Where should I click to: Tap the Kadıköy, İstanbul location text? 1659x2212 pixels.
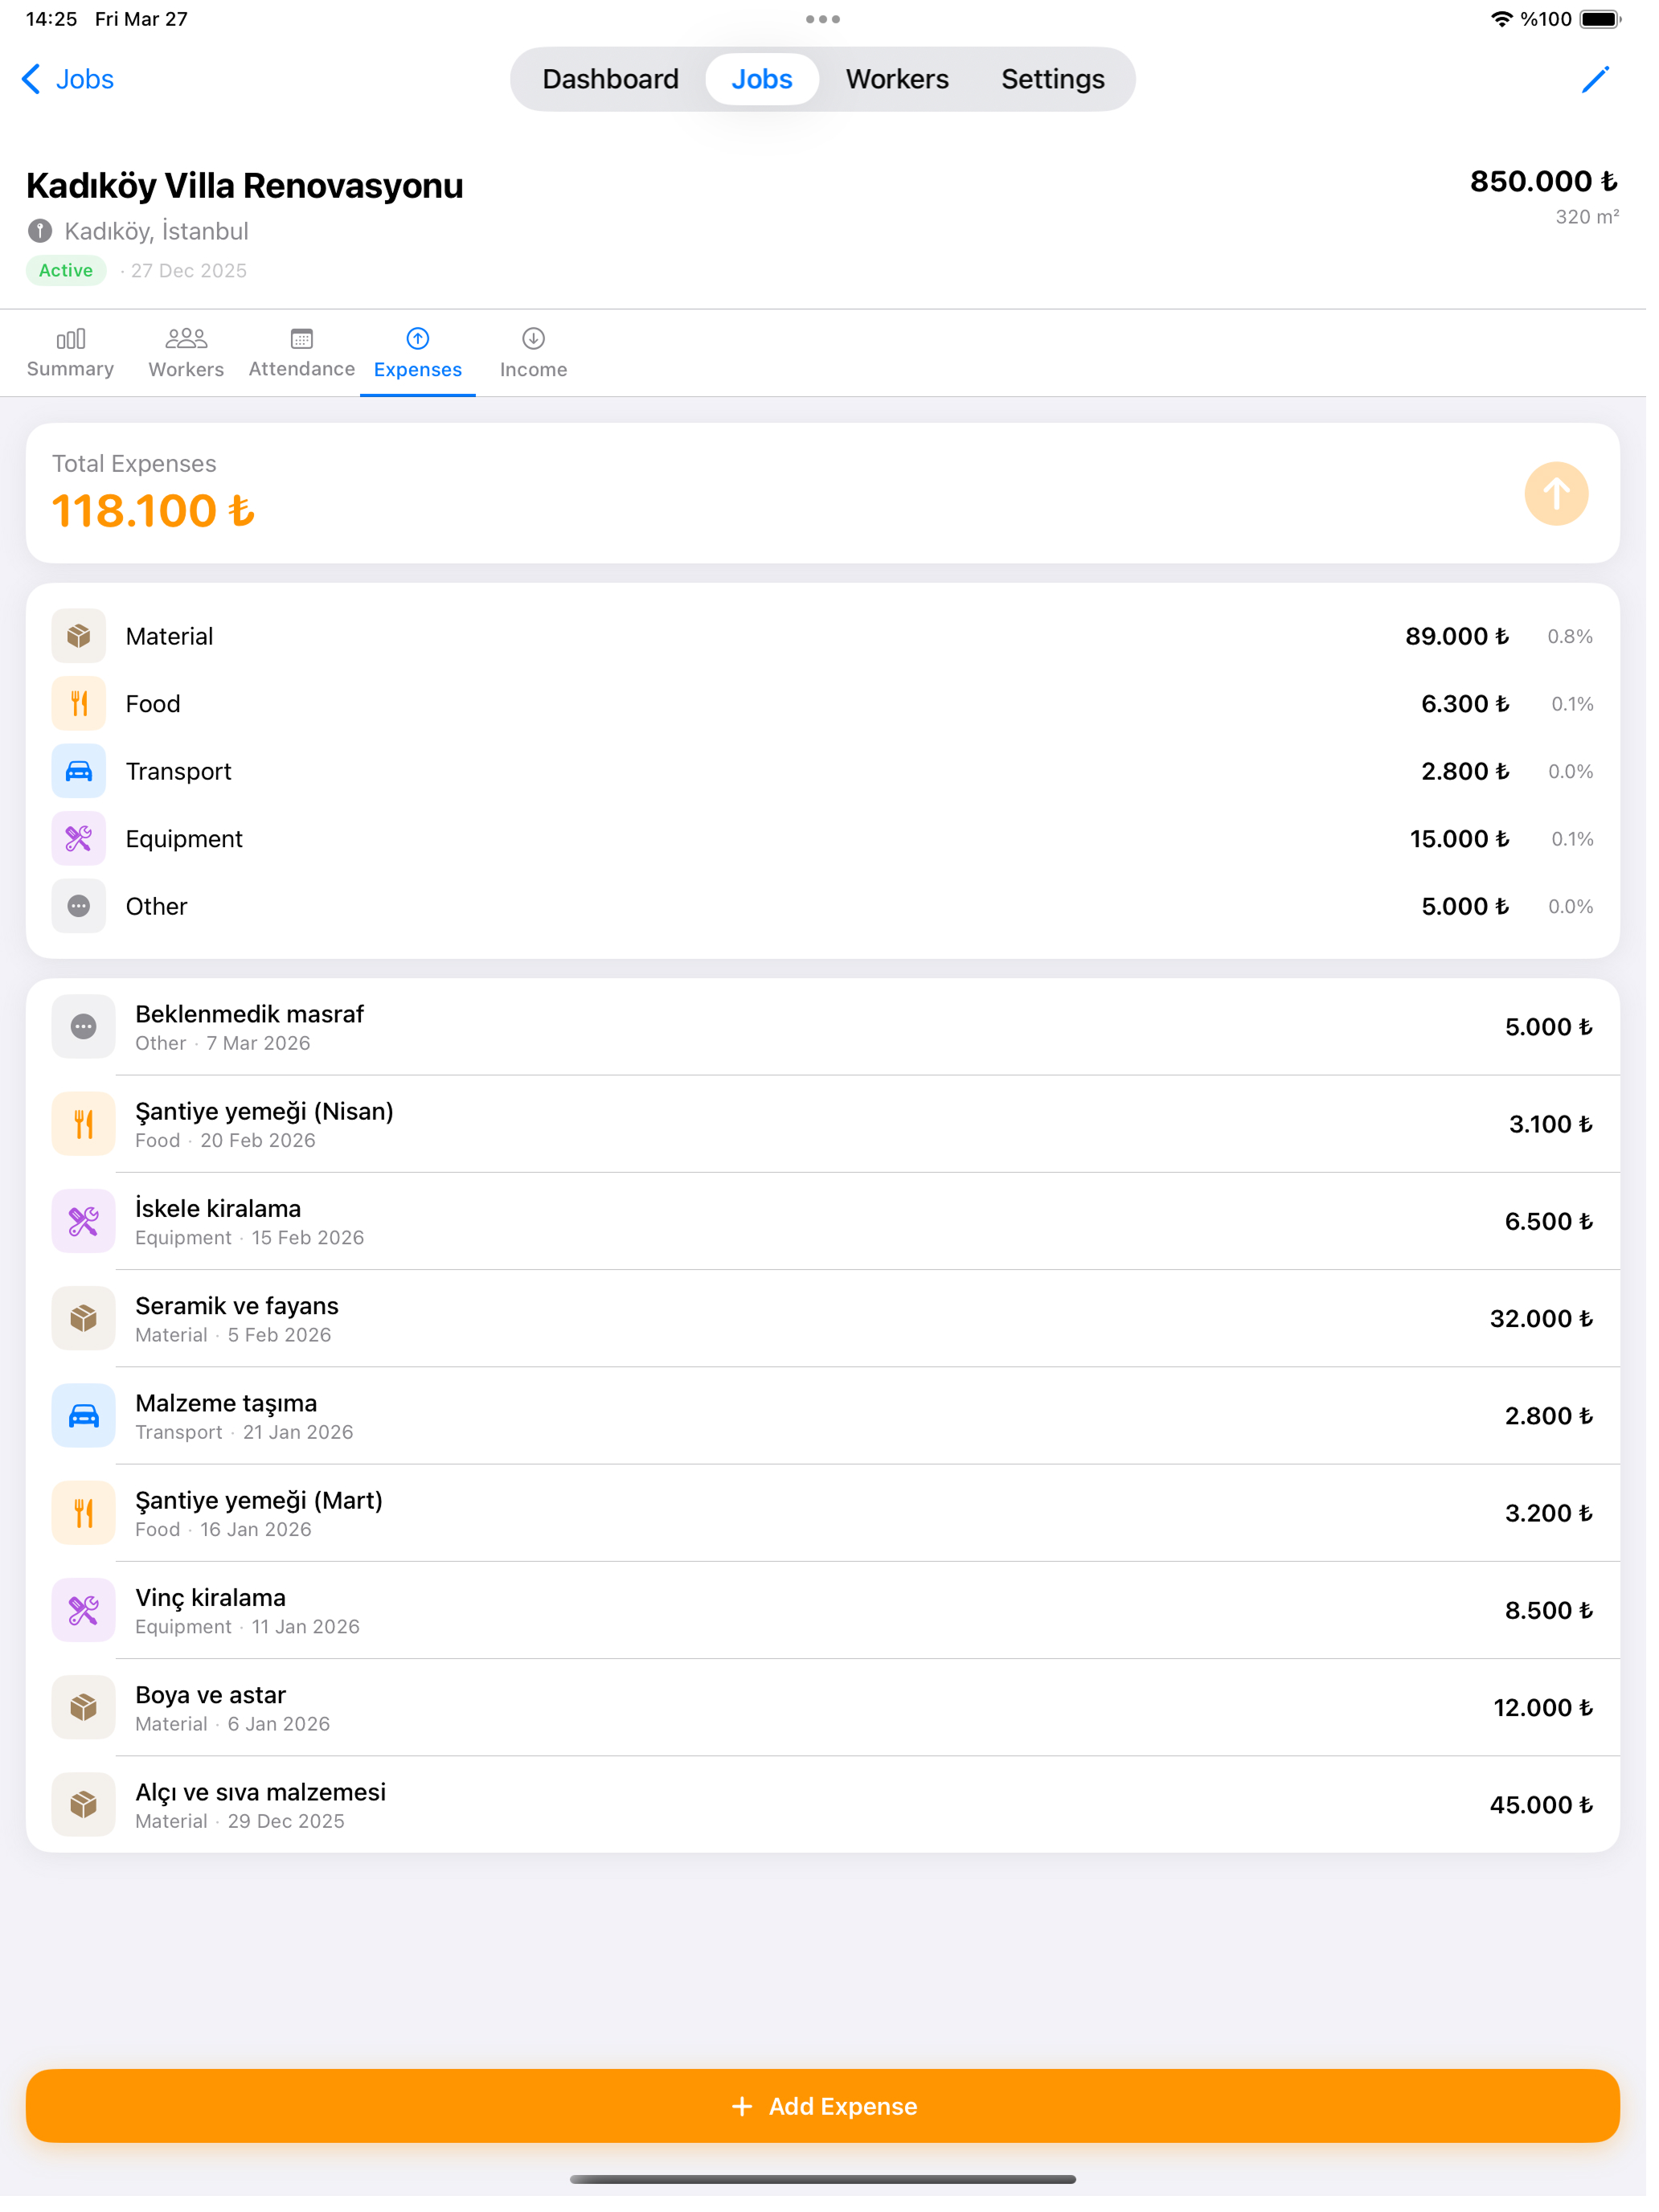click(157, 231)
